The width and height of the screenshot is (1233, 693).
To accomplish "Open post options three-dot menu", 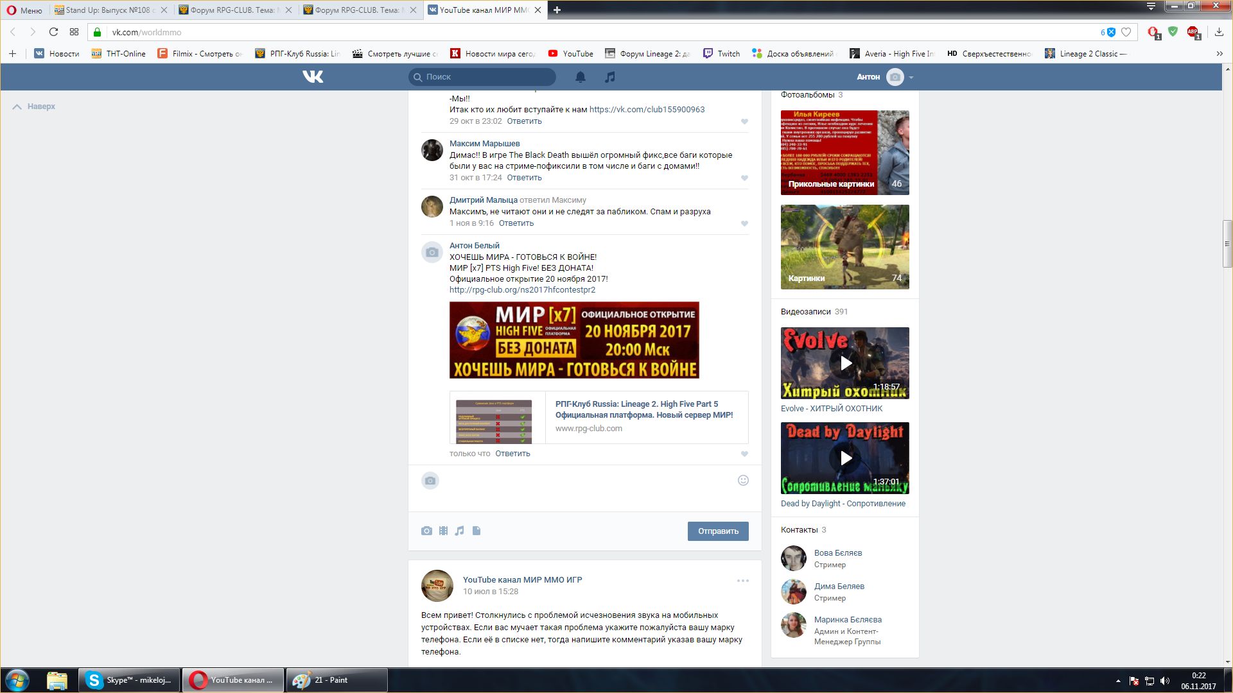I will pos(743,581).
